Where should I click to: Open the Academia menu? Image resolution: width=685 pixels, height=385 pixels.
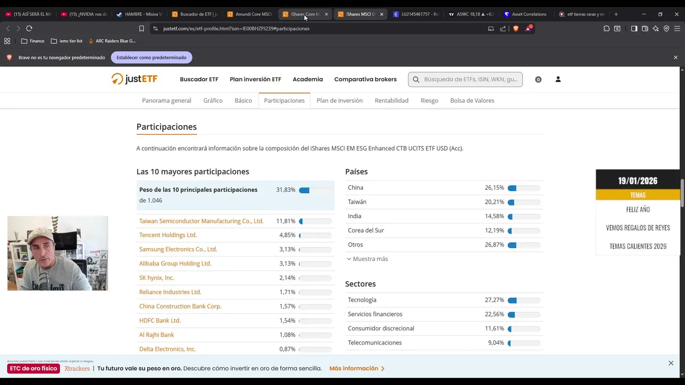[x=308, y=79]
